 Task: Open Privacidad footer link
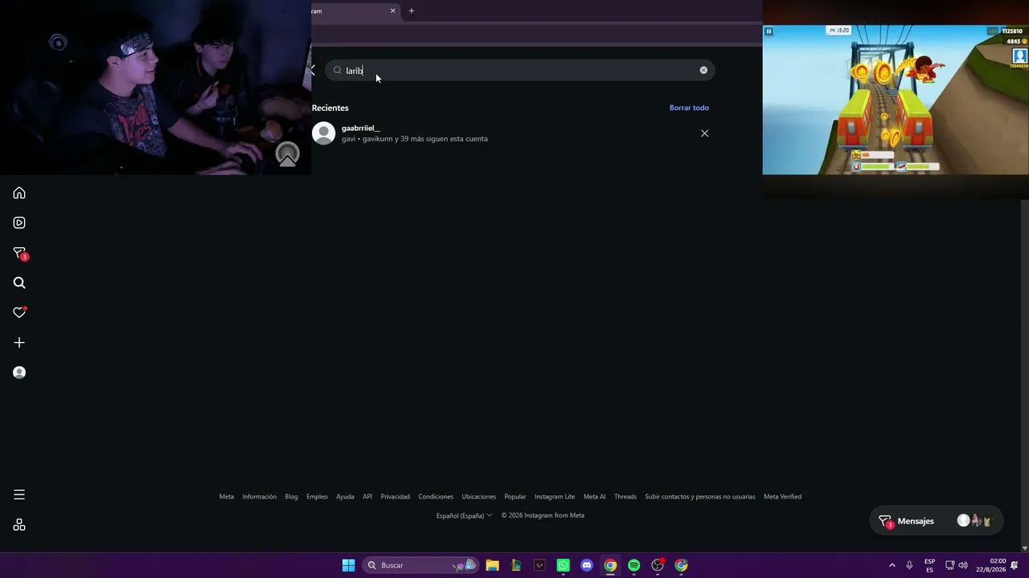[x=395, y=497]
